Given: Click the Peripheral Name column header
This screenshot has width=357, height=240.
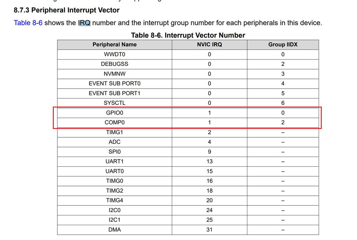Looking at the screenshot, I should [115, 45].
